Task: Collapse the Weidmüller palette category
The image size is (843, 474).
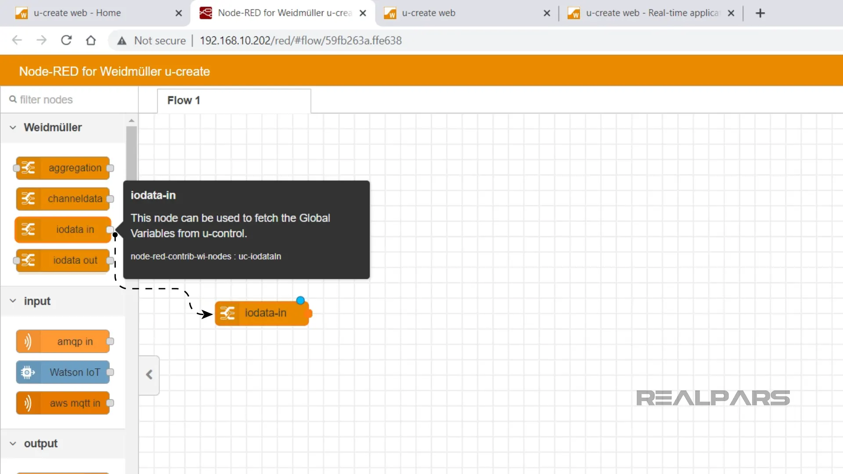Action: pos(13,128)
